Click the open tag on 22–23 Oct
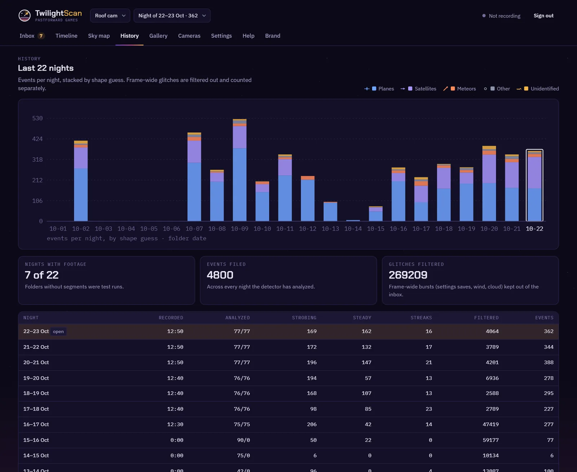Viewport: 577px width, 472px height. point(58,331)
